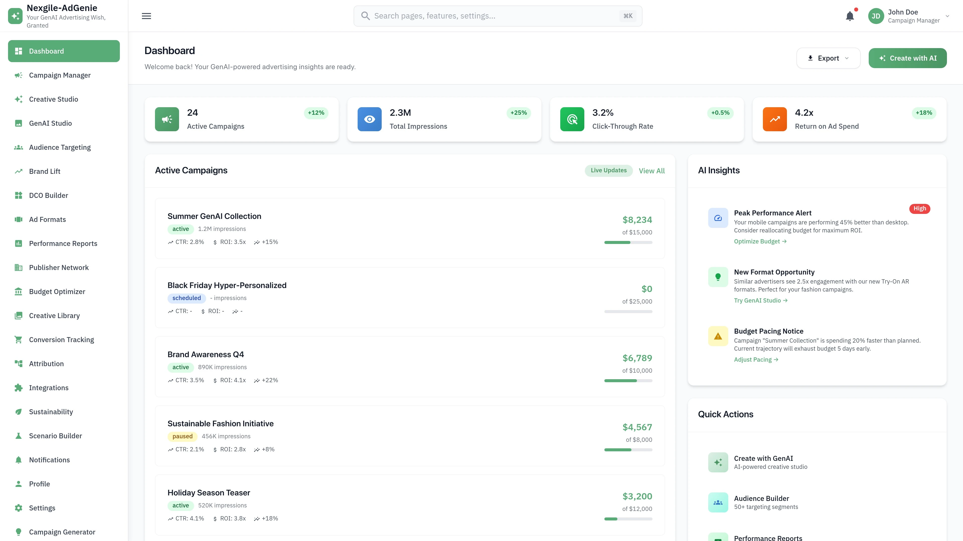Open Optimize Budget link in AI Insights
Image resolution: width=963 pixels, height=541 pixels.
click(x=760, y=241)
